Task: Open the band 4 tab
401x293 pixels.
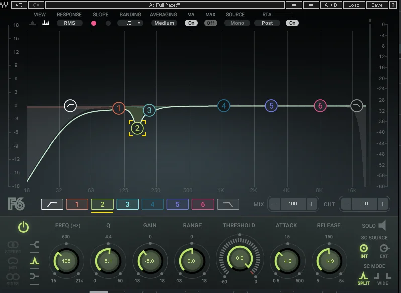Action: (x=152, y=204)
